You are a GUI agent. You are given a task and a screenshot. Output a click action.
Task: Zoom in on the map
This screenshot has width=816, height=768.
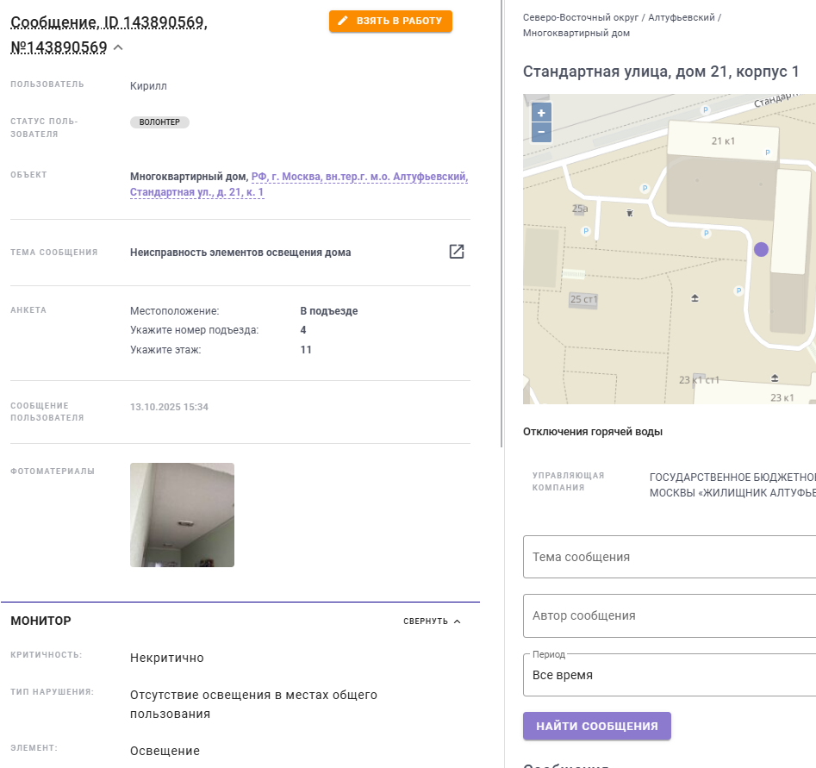(x=541, y=113)
